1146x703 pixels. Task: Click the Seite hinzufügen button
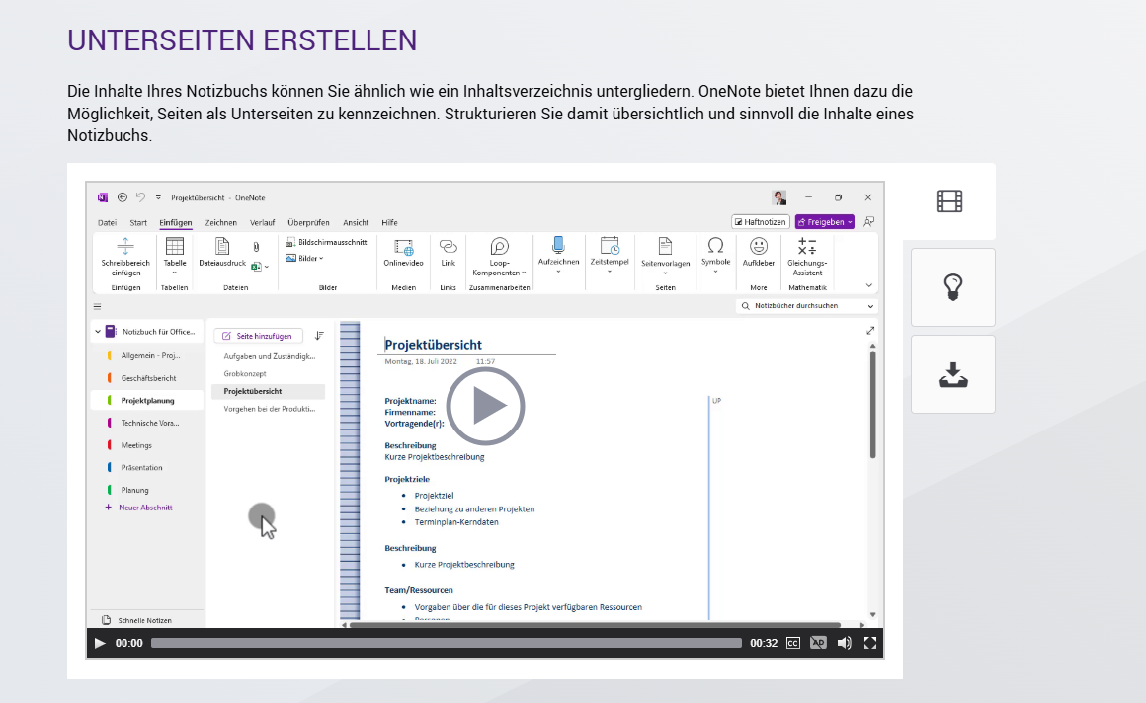258,336
